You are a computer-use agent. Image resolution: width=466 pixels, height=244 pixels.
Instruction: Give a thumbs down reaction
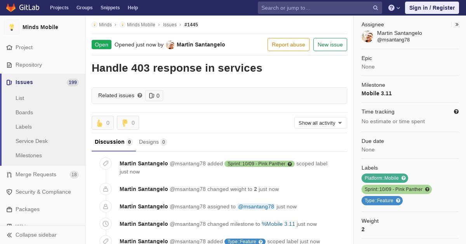coord(128,123)
